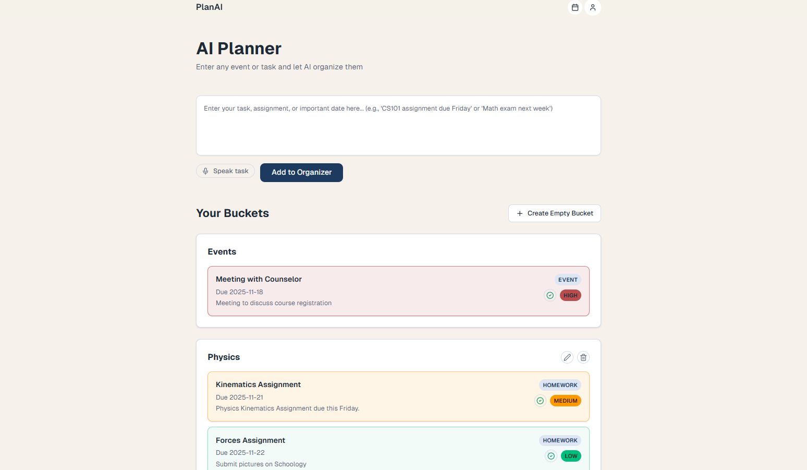Delete the Physics bucket via trash icon
Viewport: 807px width, 470px height.
(x=583, y=357)
